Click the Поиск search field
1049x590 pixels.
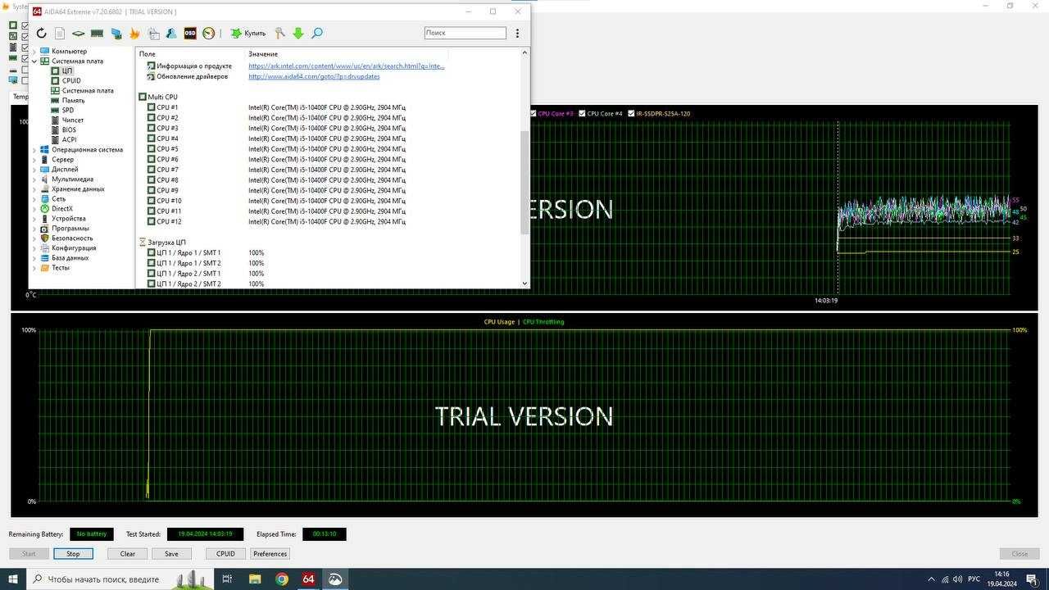tap(465, 33)
